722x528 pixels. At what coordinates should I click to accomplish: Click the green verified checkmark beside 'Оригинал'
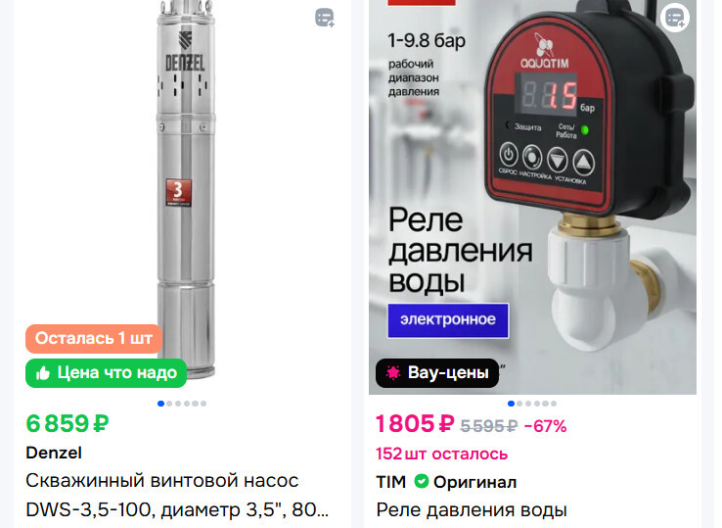422,481
